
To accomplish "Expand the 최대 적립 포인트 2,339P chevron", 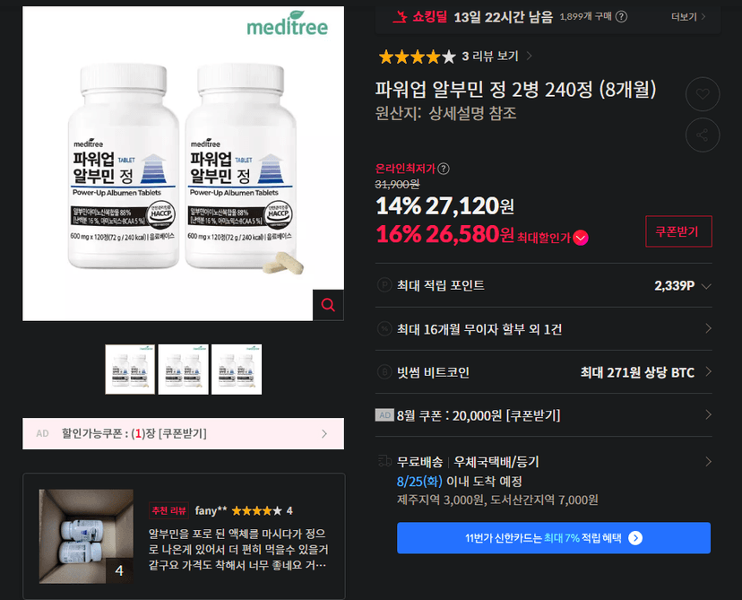I will coord(706,286).
